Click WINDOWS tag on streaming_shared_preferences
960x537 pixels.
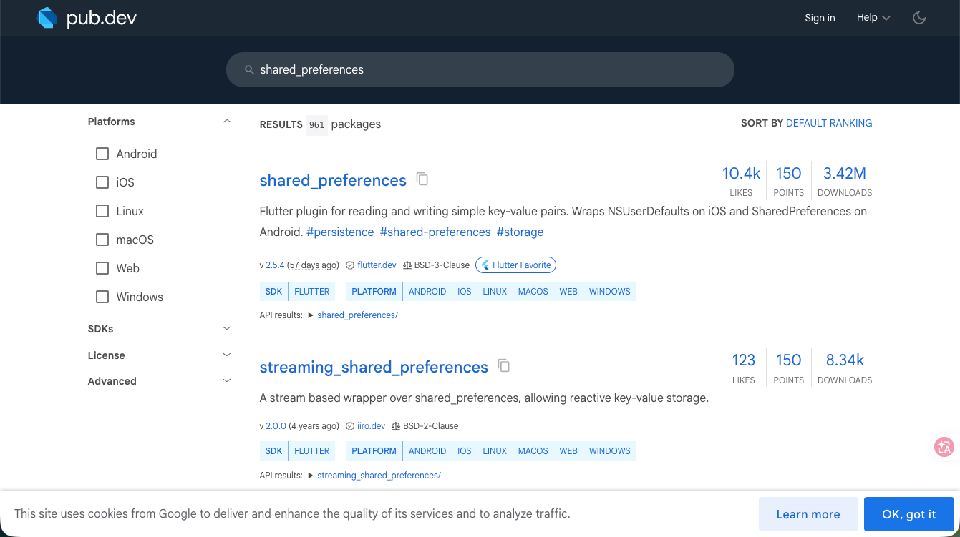pyautogui.click(x=610, y=451)
